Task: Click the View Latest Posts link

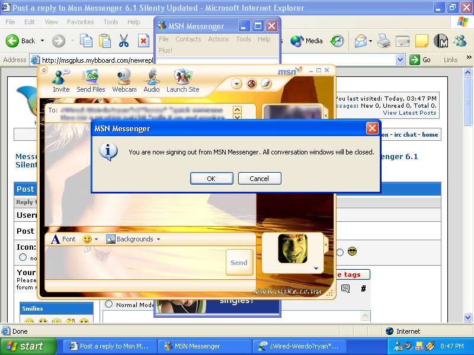Action: tap(409, 112)
